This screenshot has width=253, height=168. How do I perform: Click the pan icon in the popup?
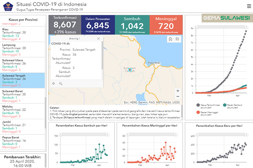[53, 83]
